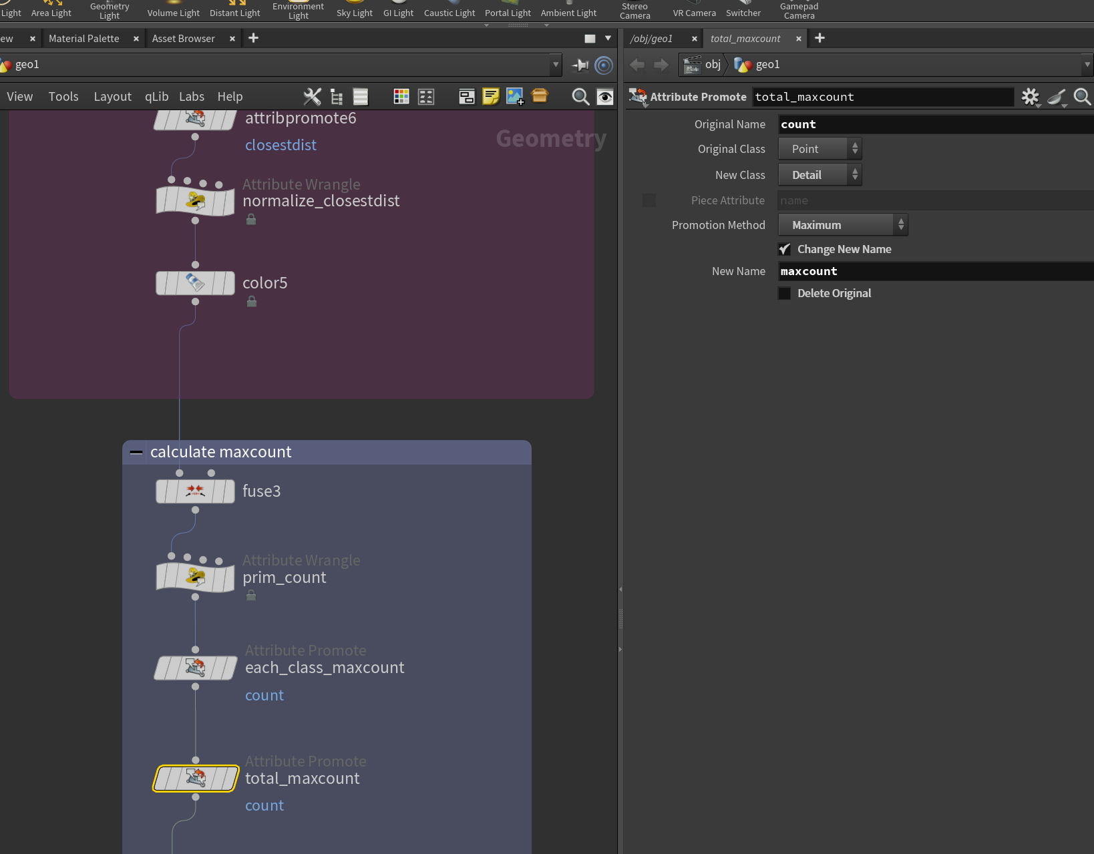Click the background image icon in network toolbar
Image resolution: width=1094 pixels, height=854 pixels.
[515, 97]
